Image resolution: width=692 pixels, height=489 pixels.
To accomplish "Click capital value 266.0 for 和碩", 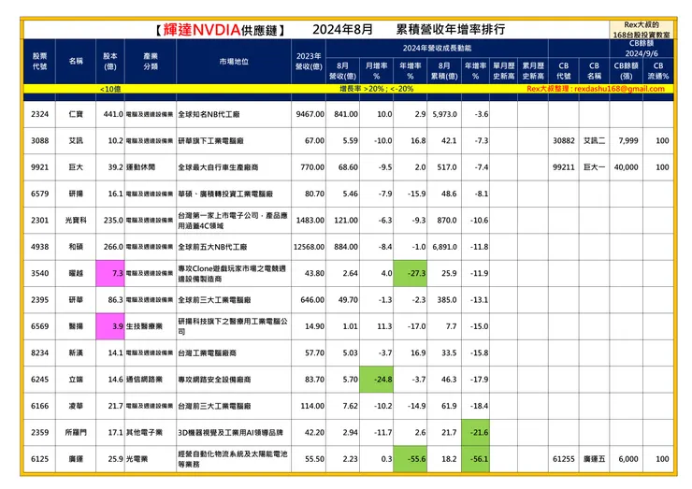I will coord(113,247).
